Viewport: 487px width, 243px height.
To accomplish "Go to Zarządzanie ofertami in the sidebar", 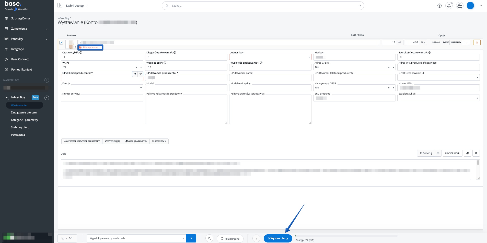I will (x=24, y=113).
